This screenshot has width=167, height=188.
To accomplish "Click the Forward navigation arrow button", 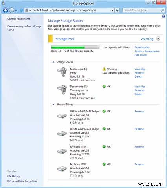I will coord(12,10).
